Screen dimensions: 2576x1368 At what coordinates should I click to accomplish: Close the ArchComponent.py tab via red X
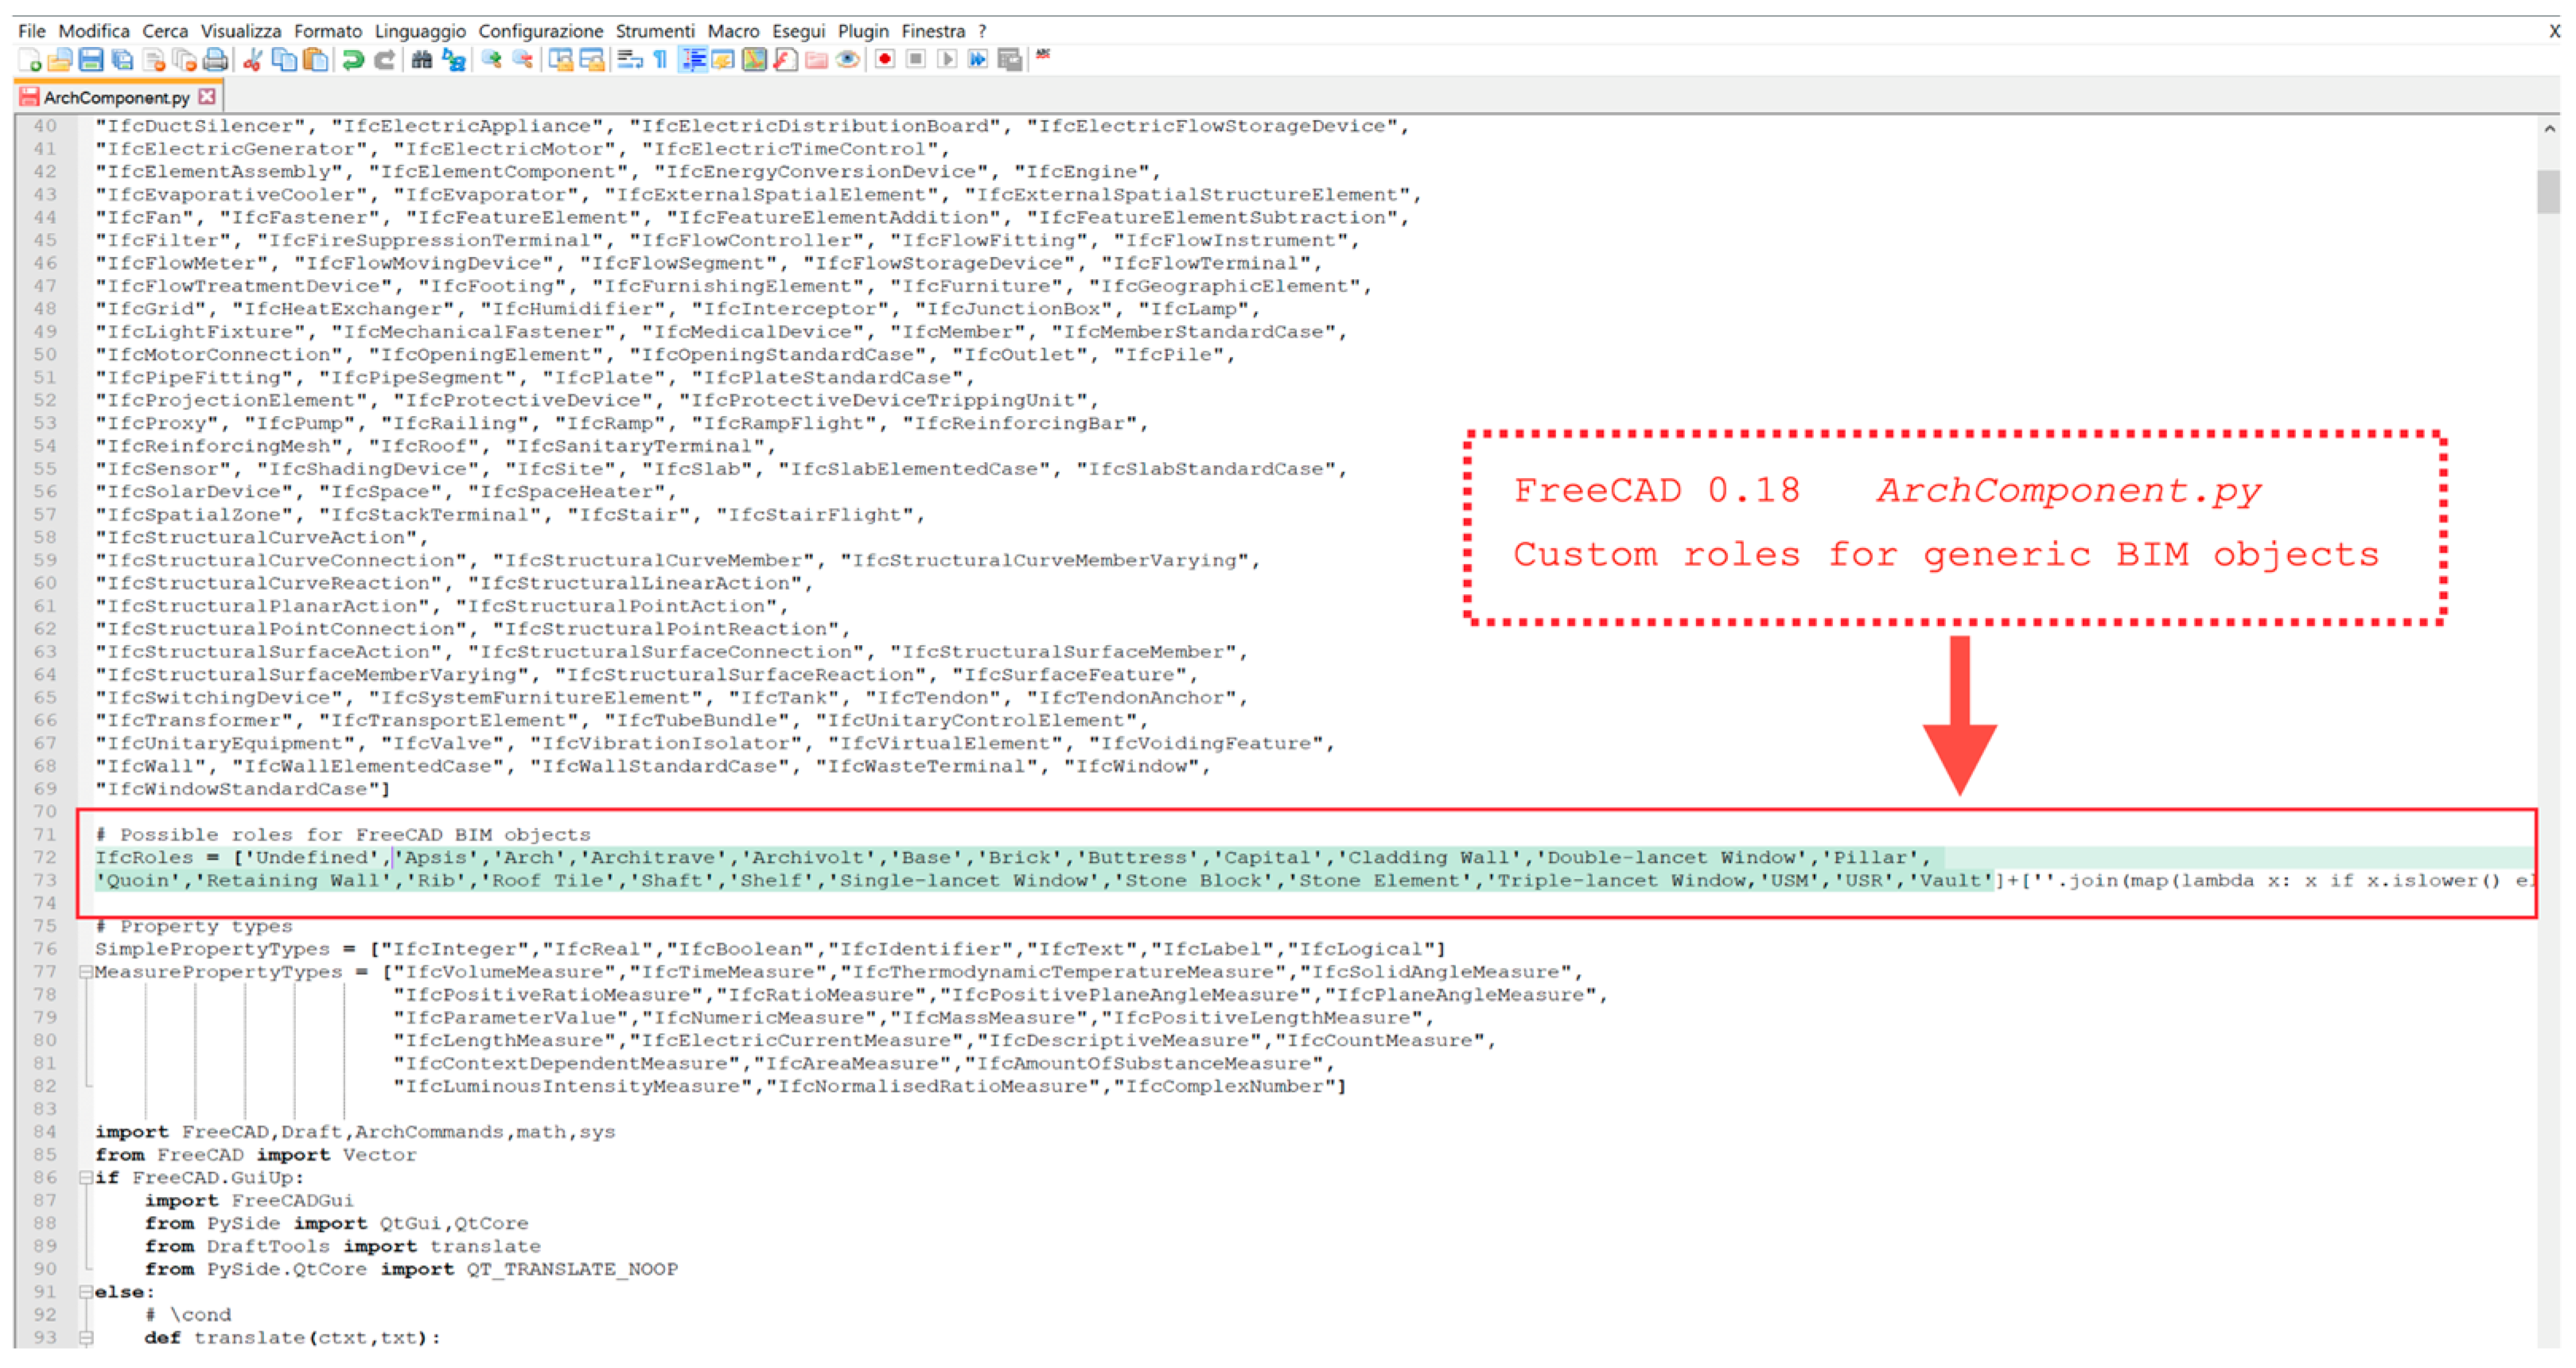[x=207, y=97]
